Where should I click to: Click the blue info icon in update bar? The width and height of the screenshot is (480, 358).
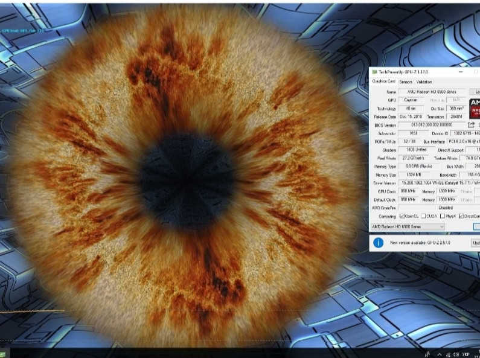(379, 243)
